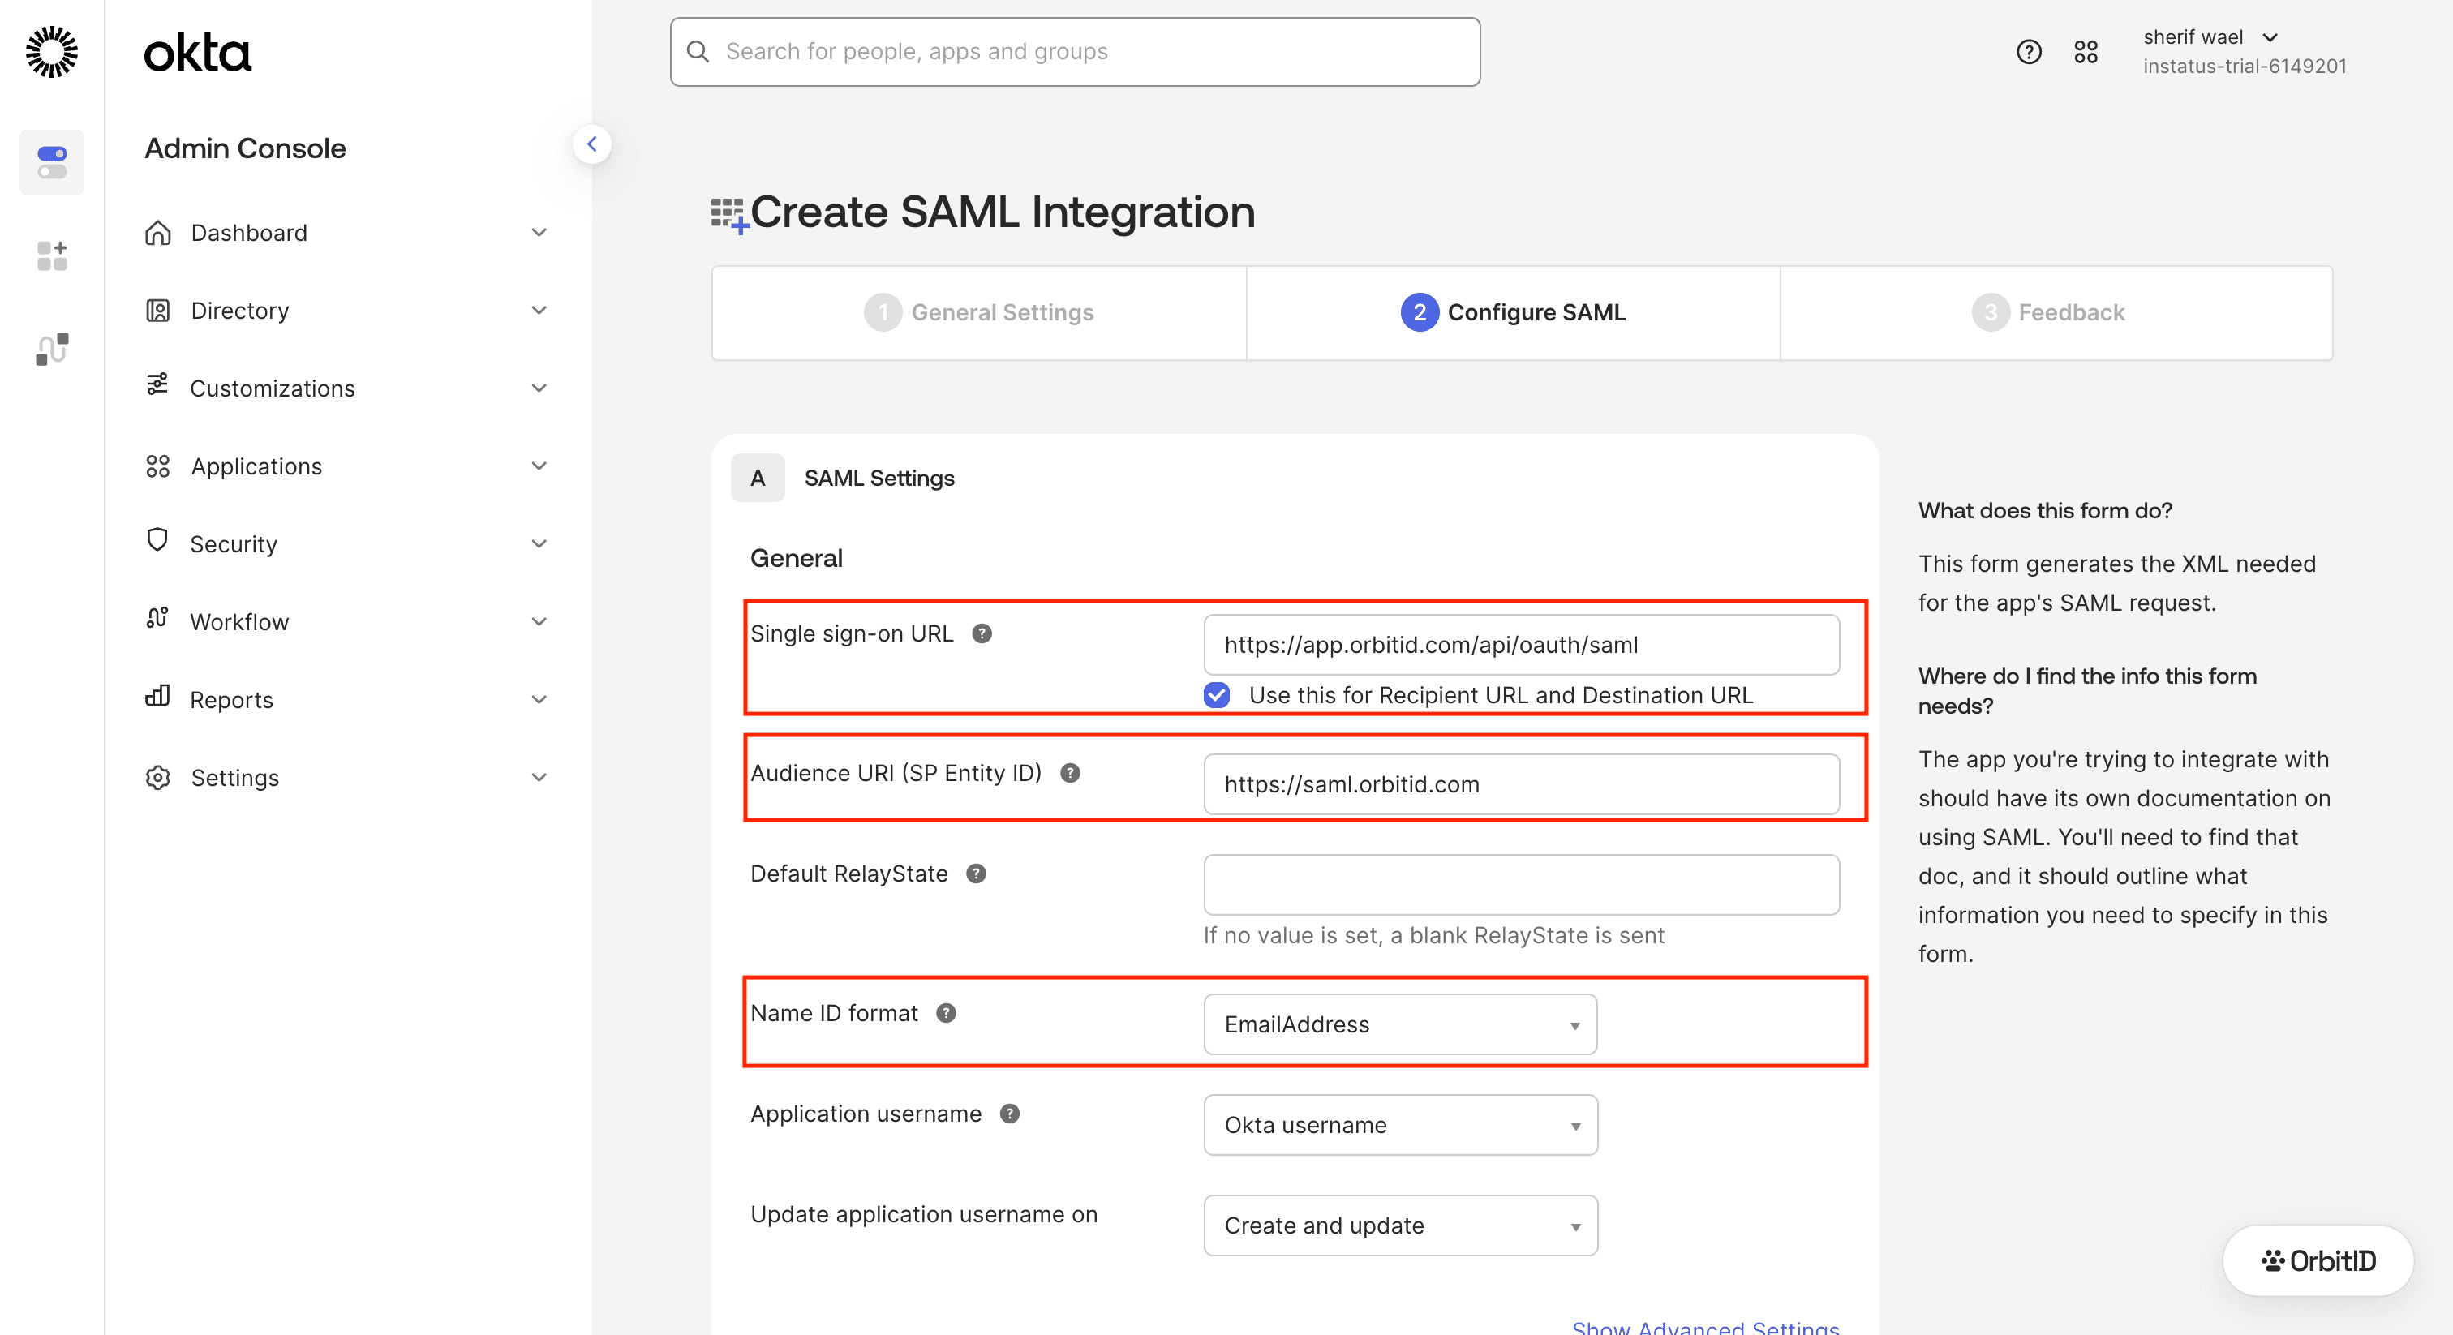Screen dimensions: 2453x1335
Task: Expand the Directory menu chevron
Action: pos(539,311)
